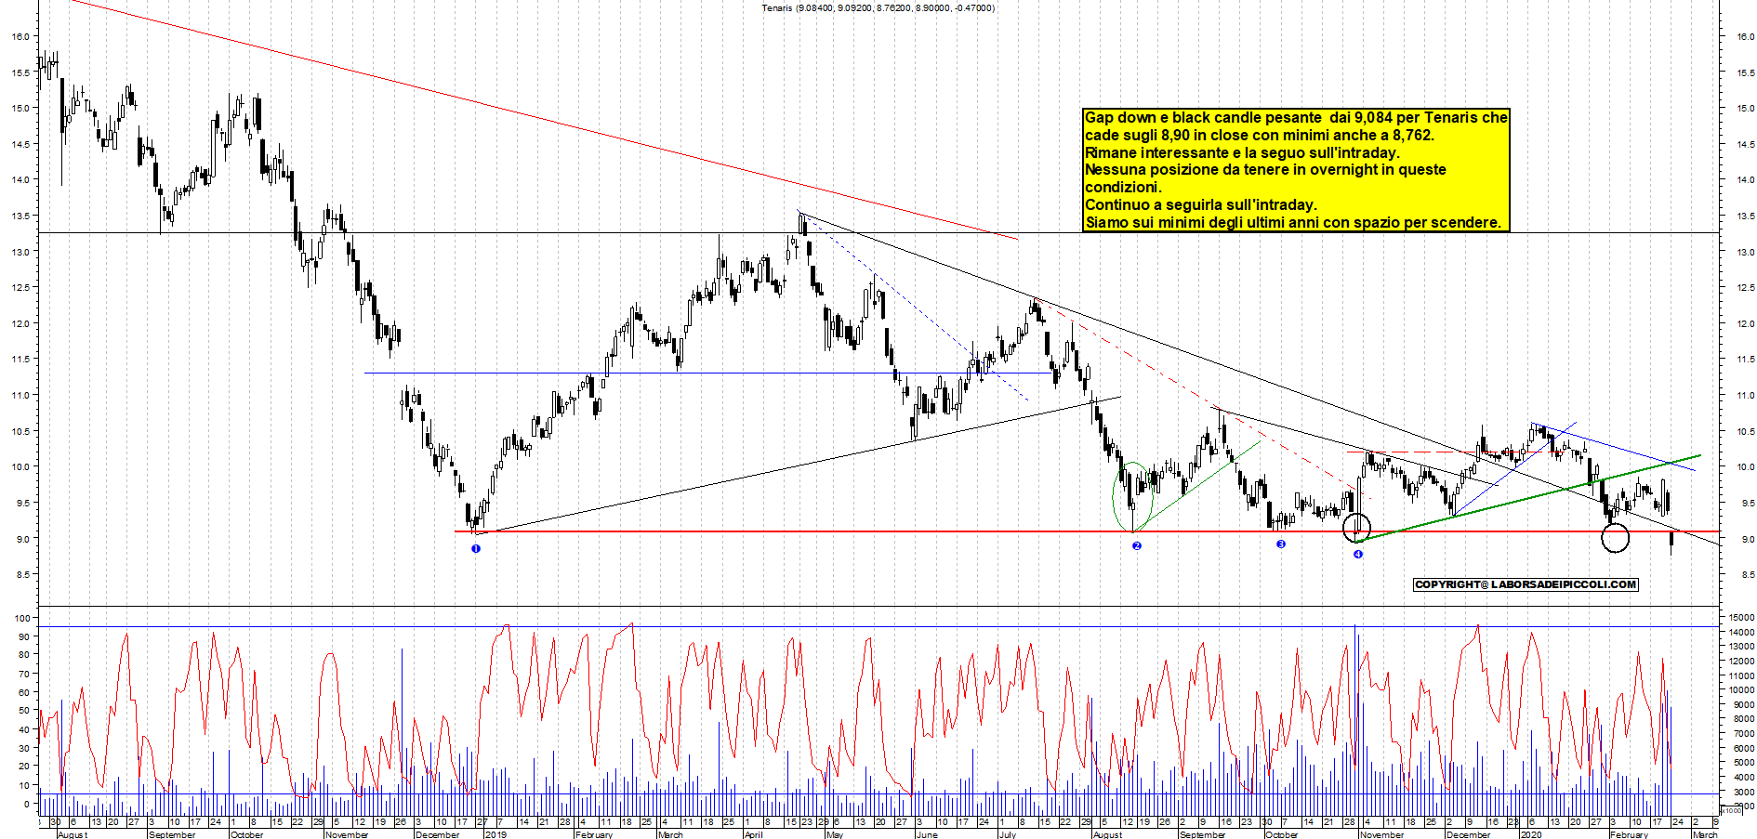Click the line 'Rimane interessante e la seguo sull'intraday'

coord(1242,152)
